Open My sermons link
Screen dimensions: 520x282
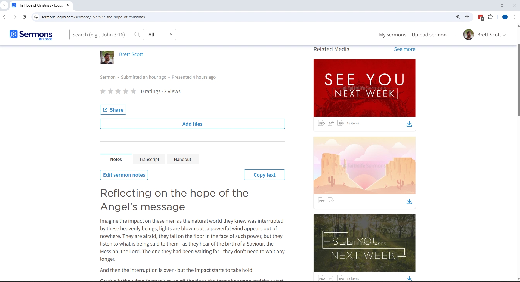point(392,35)
